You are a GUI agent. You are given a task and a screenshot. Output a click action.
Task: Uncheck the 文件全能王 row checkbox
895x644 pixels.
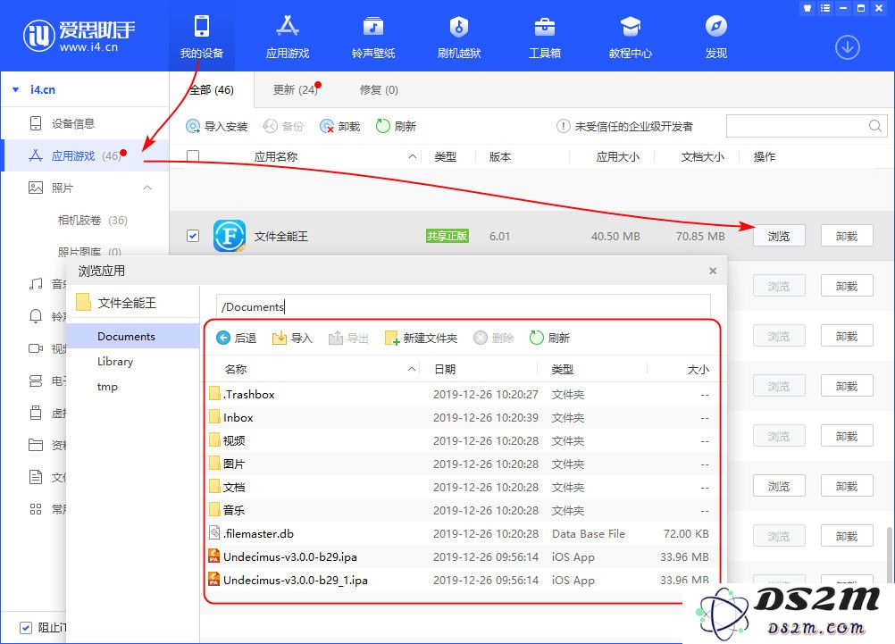tap(193, 236)
